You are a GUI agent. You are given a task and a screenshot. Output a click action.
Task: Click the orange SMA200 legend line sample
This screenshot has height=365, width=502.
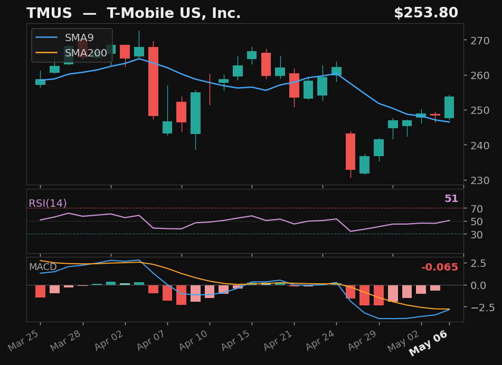[47, 53]
